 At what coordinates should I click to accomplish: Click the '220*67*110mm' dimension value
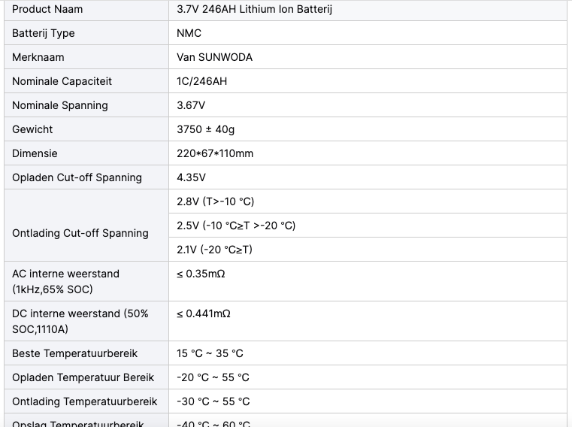pyautogui.click(x=215, y=153)
